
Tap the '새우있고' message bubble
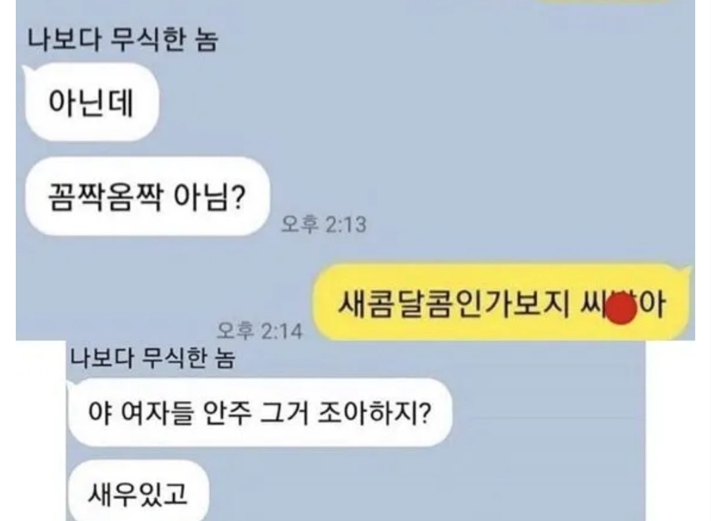pos(138,493)
